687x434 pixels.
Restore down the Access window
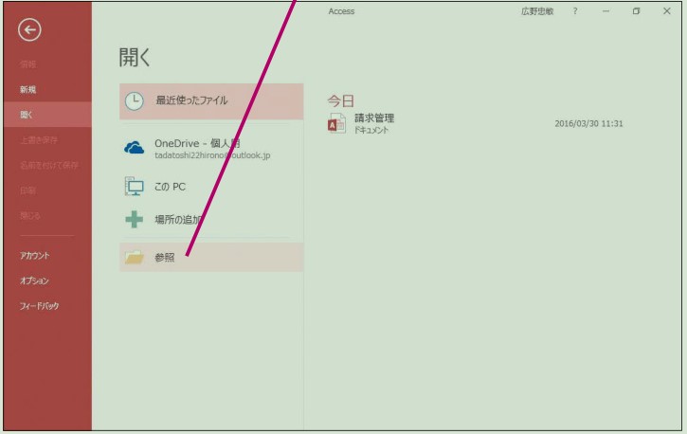coord(636,11)
